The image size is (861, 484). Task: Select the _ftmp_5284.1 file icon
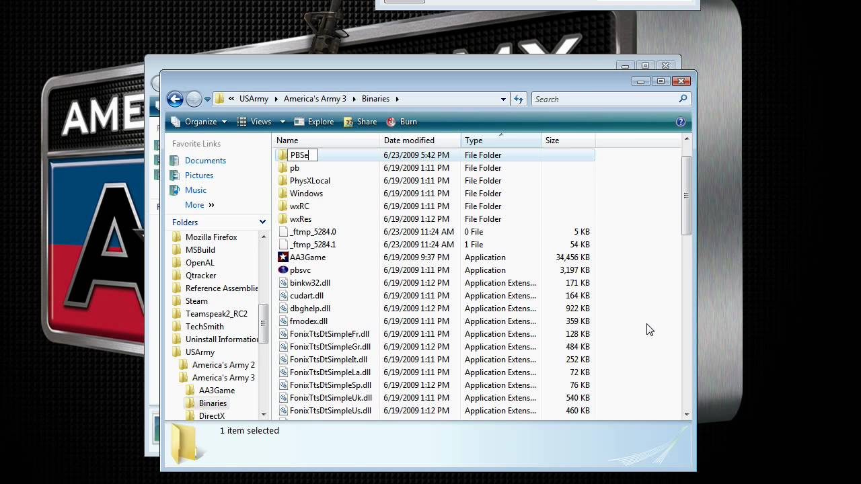283,245
